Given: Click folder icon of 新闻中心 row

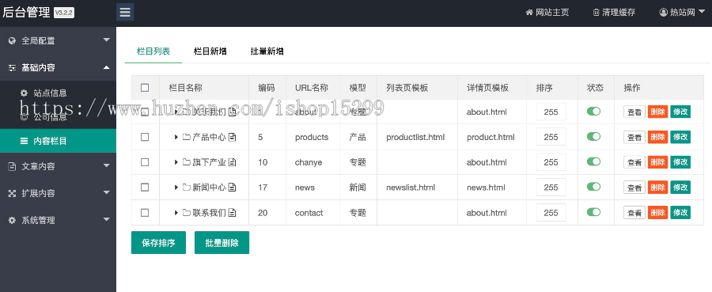Looking at the screenshot, I should pos(187,187).
